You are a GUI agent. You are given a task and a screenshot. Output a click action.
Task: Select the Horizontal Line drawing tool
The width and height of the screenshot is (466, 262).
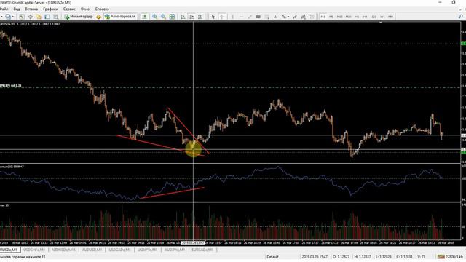pyautogui.click(x=241, y=17)
